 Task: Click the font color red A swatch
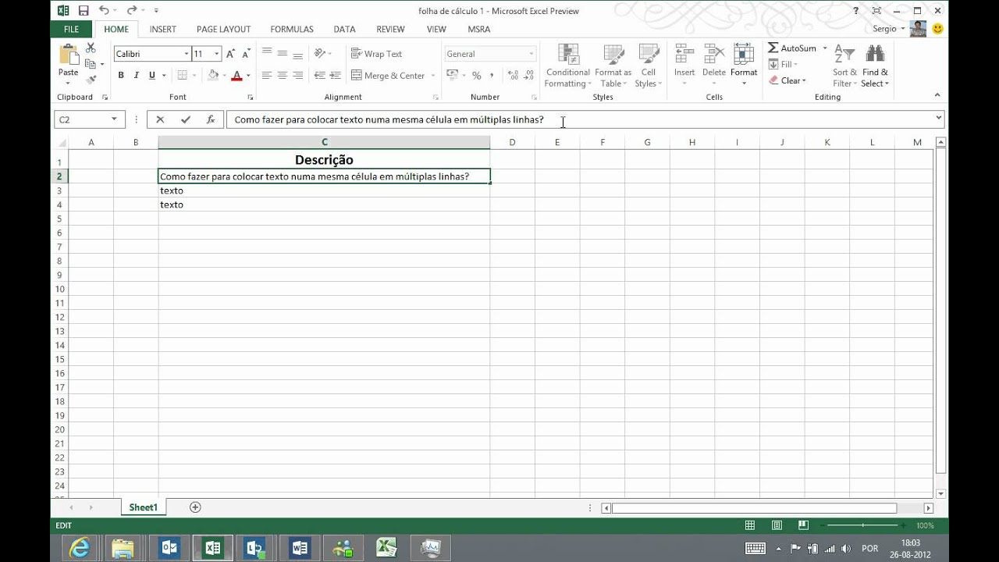point(237,76)
